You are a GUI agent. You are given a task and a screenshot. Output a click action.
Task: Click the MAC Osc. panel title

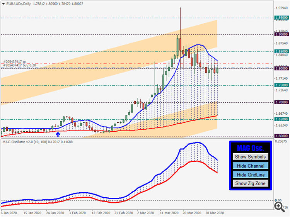pyautogui.click(x=251, y=148)
